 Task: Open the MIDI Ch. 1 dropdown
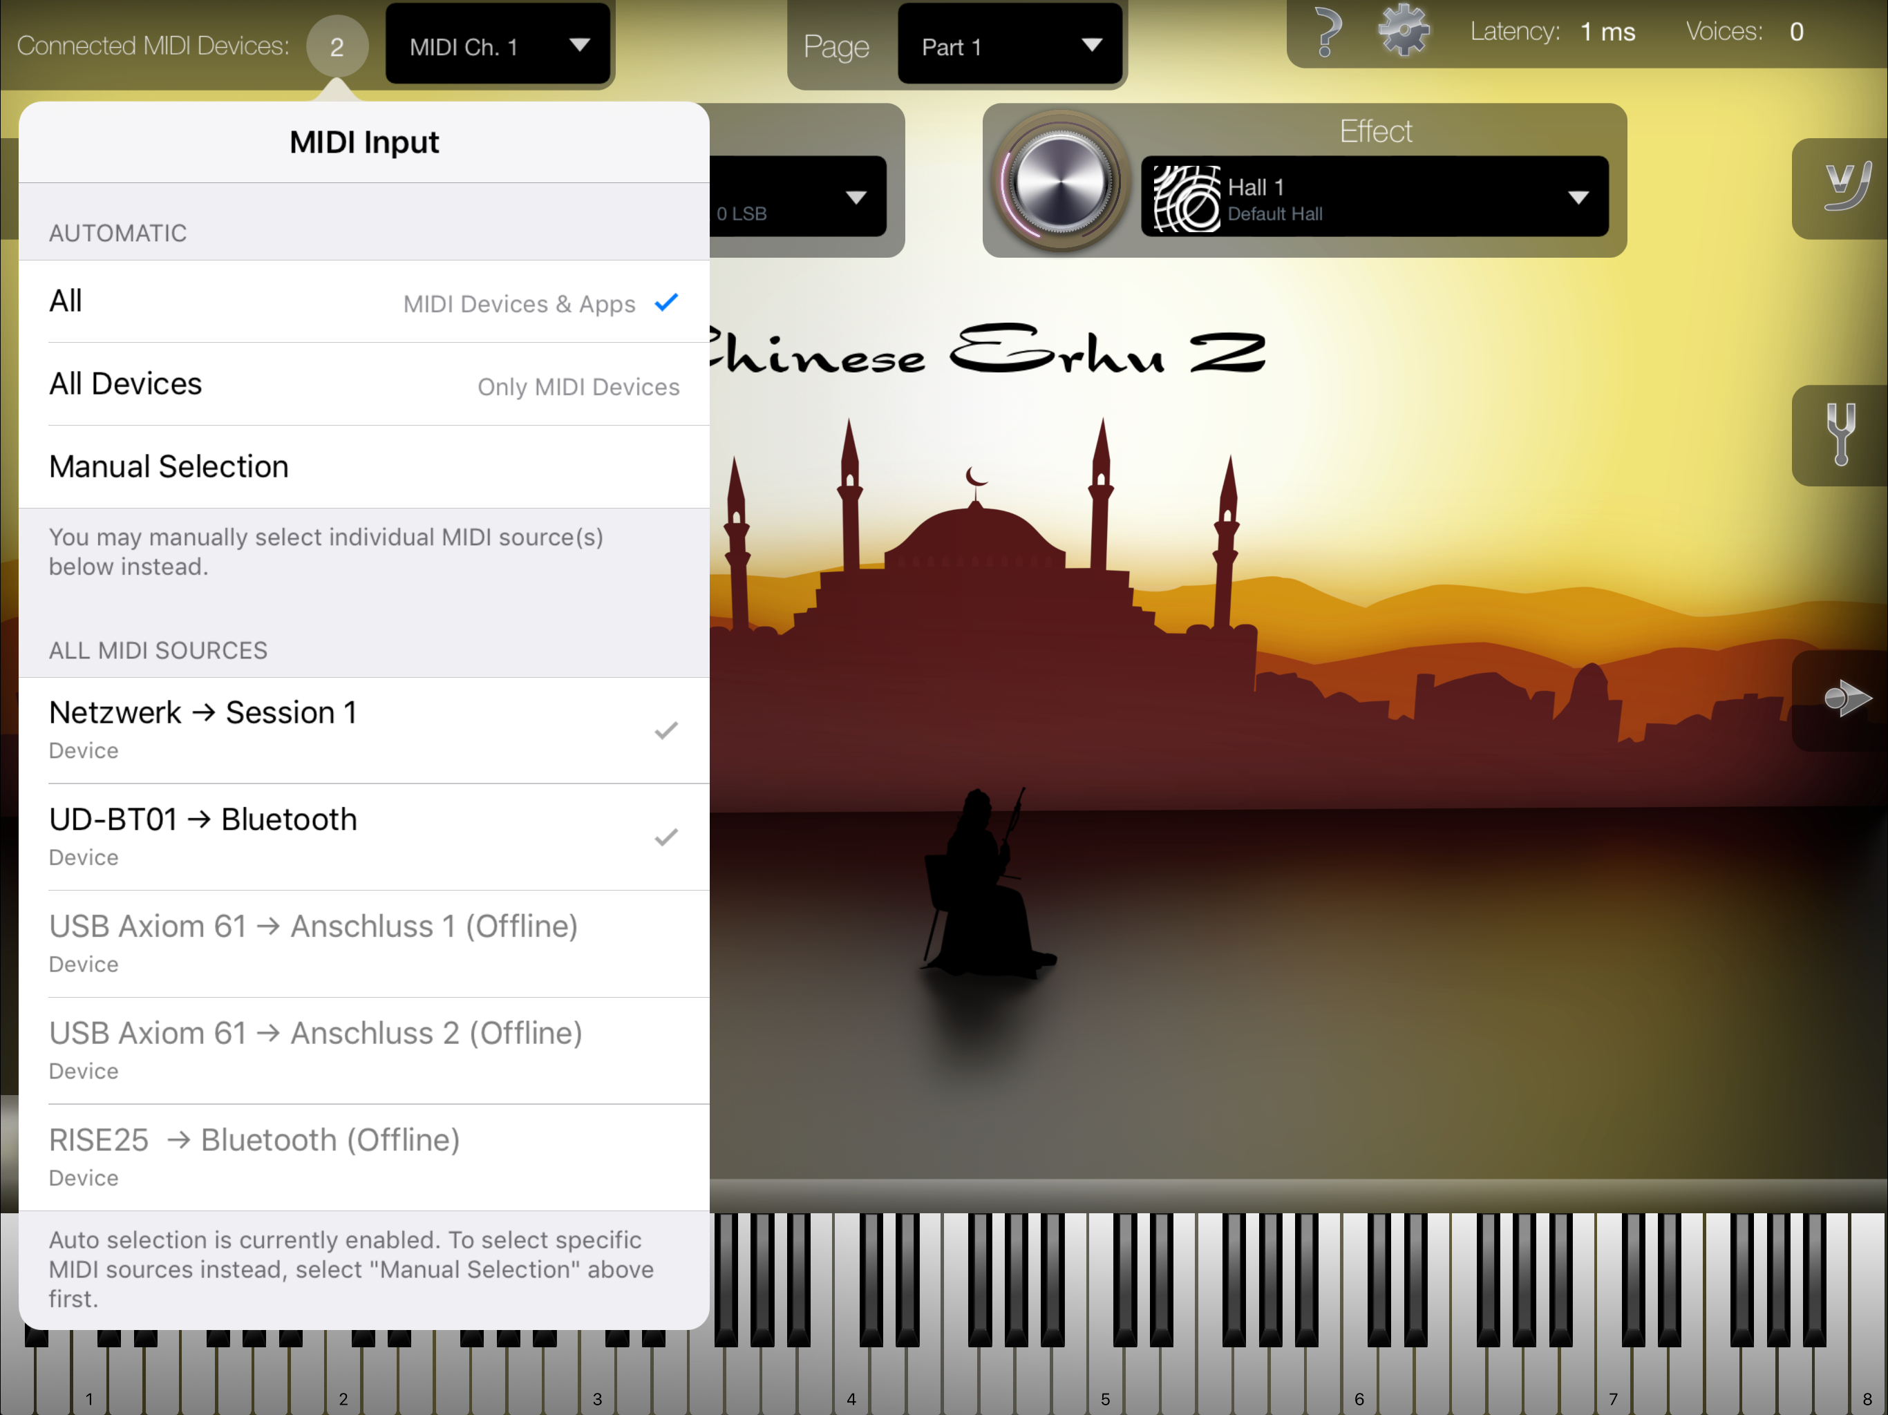(498, 46)
